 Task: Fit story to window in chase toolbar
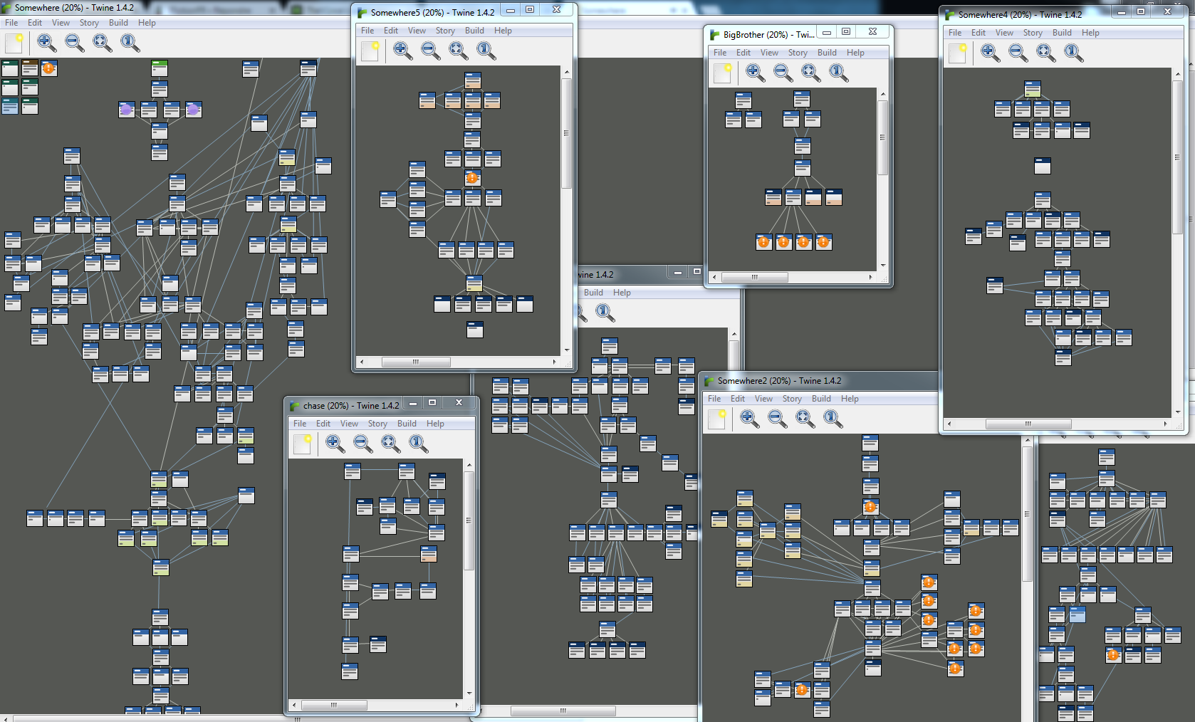(x=390, y=444)
